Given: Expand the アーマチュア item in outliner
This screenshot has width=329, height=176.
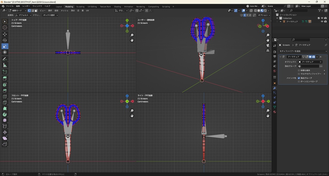Looking at the screenshot, I should coord(281,22).
